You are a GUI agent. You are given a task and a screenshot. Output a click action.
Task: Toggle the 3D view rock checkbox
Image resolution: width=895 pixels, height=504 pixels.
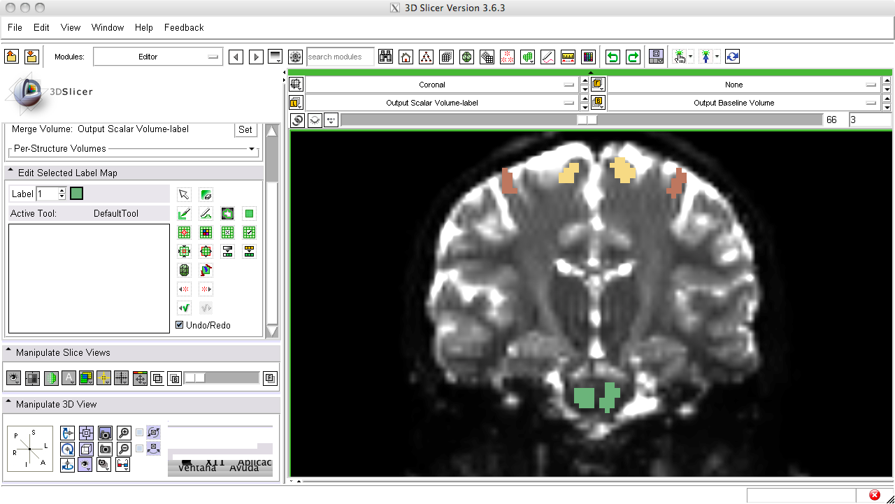pos(140,448)
